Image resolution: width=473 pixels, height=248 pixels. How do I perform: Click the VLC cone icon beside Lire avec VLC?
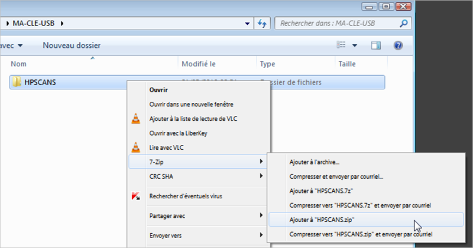point(136,147)
